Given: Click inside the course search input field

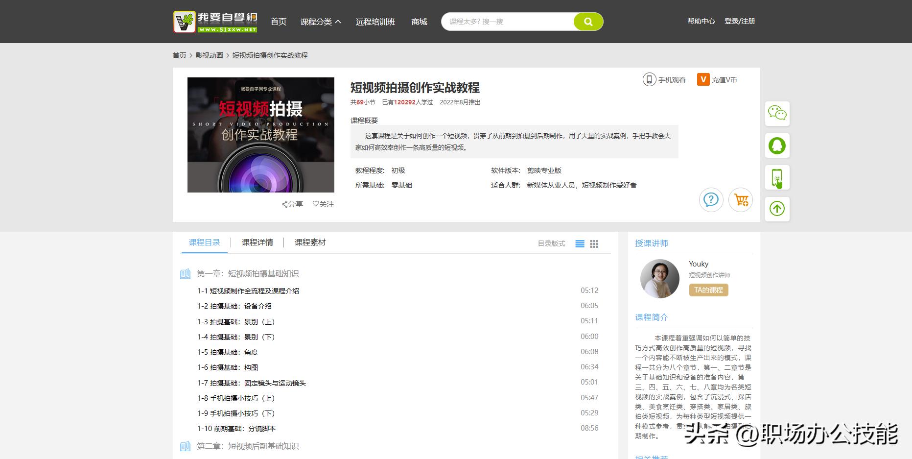Looking at the screenshot, I should 499,22.
